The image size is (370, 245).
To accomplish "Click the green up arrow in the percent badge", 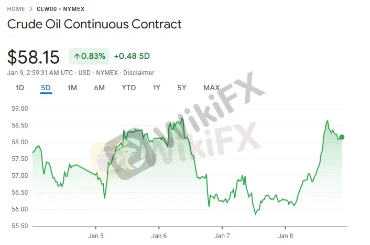I will pyautogui.click(x=77, y=56).
